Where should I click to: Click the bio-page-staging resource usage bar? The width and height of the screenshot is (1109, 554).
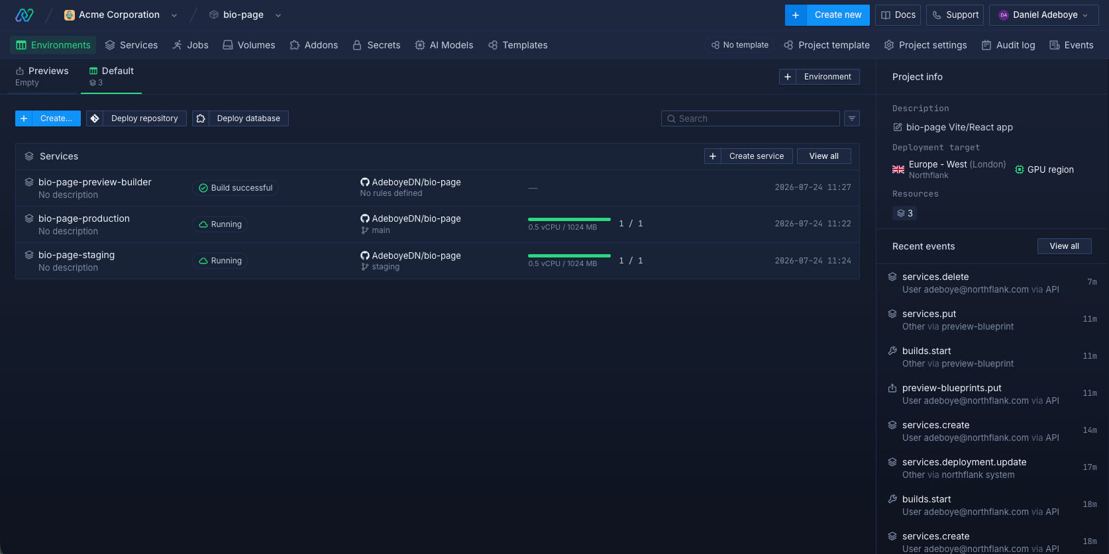569,255
